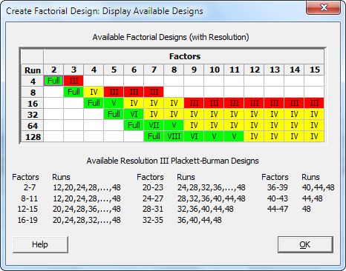Pick the VI cell for 32 runs, 6 factors
This screenshot has height=271, width=346.
(x=134, y=114)
